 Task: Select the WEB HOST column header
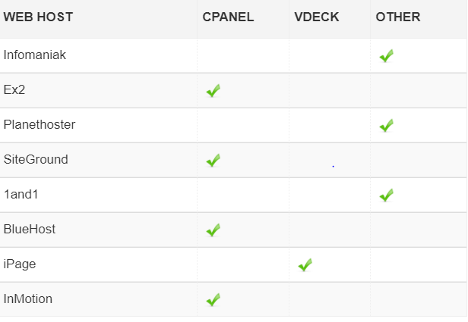coord(38,17)
